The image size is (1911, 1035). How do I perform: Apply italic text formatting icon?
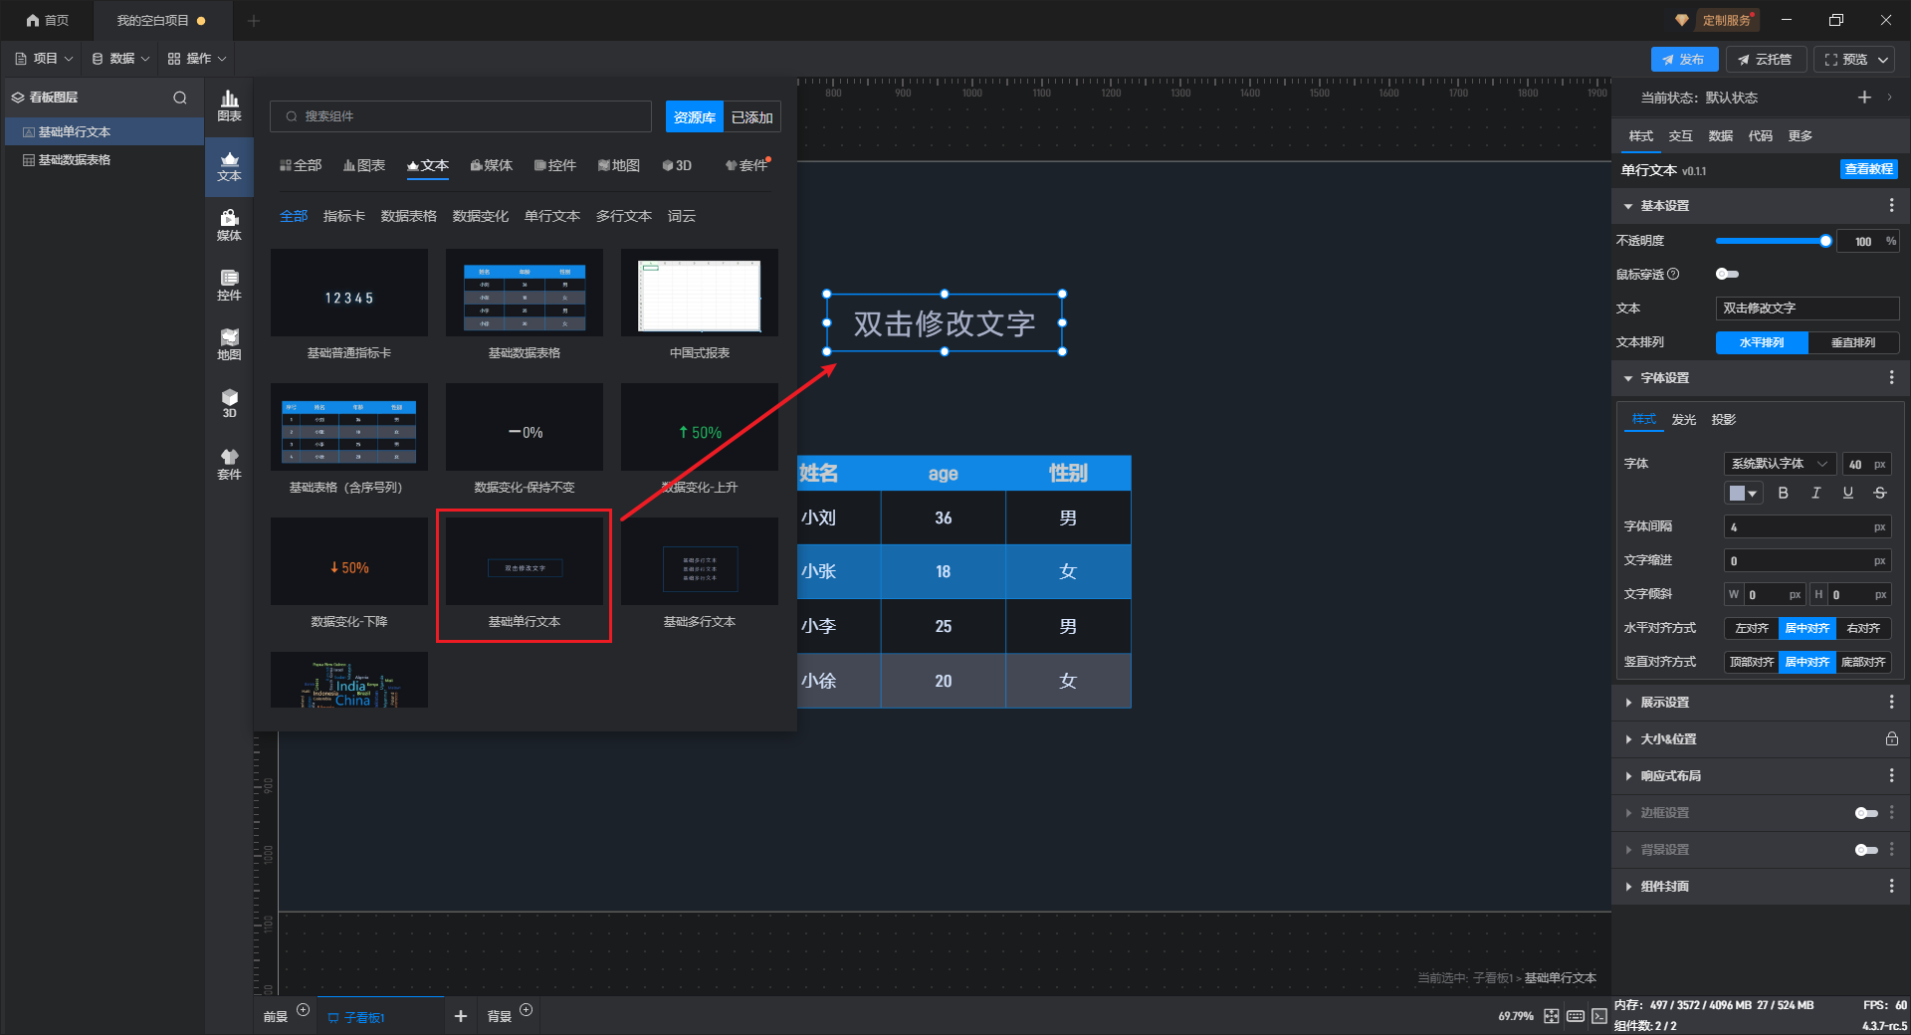1815,493
